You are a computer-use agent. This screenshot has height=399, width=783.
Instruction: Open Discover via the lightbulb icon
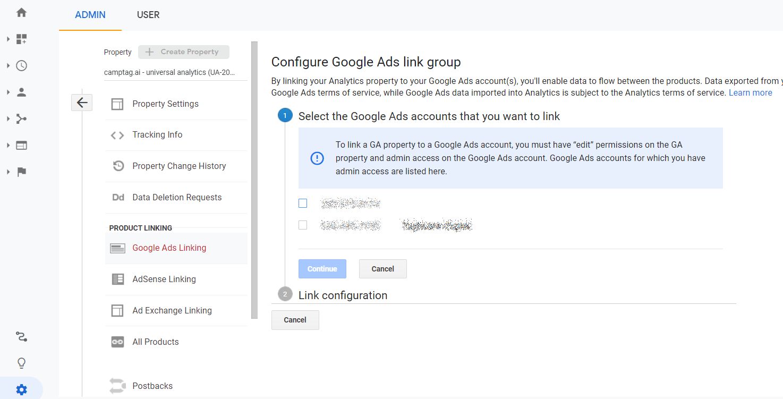tap(21, 362)
